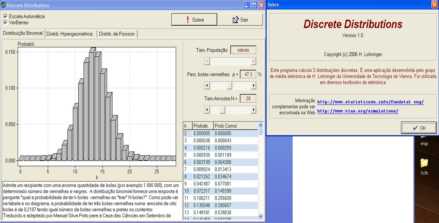Click right arrow of Perc. bolas vermelhas slider
Image resolution: width=439 pixels, height=223 pixels.
[x=253, y=86]
